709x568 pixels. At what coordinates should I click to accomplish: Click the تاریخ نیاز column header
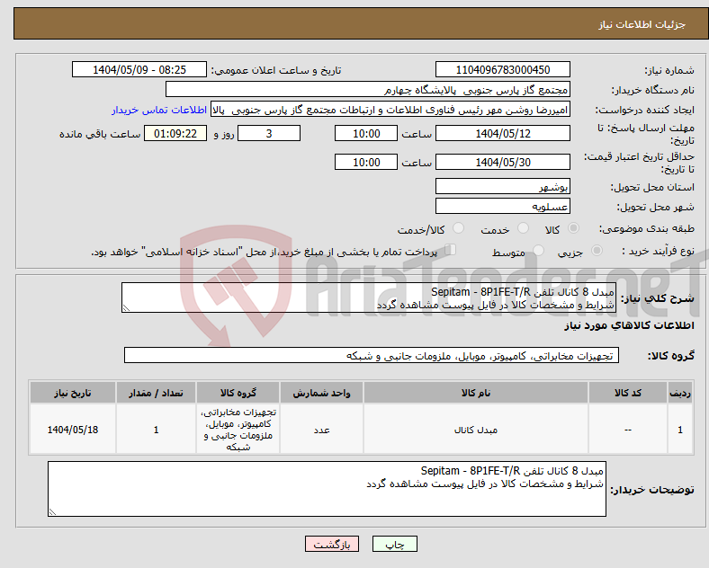click(73, 393)
